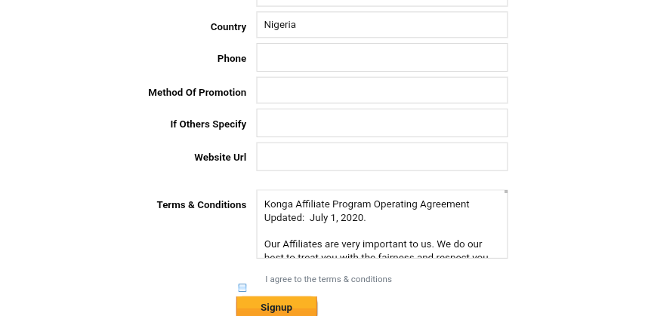
Task: Tick the agree to terms checkbox
Action: coord(242,287)
